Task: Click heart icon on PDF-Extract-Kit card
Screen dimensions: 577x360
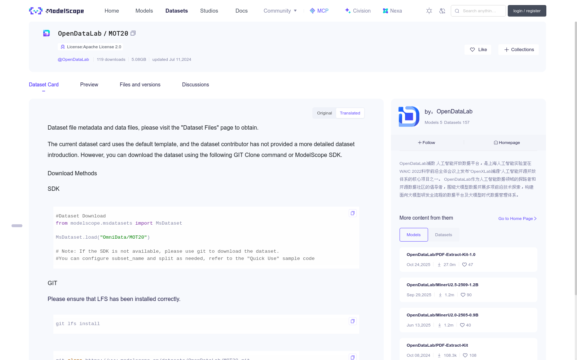Action: [465, 355]
